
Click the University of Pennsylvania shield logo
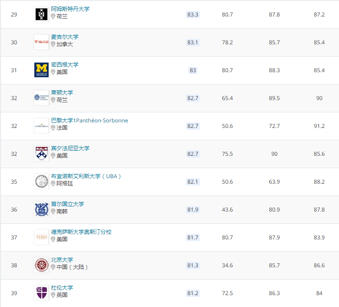click(x=41, y=153)
